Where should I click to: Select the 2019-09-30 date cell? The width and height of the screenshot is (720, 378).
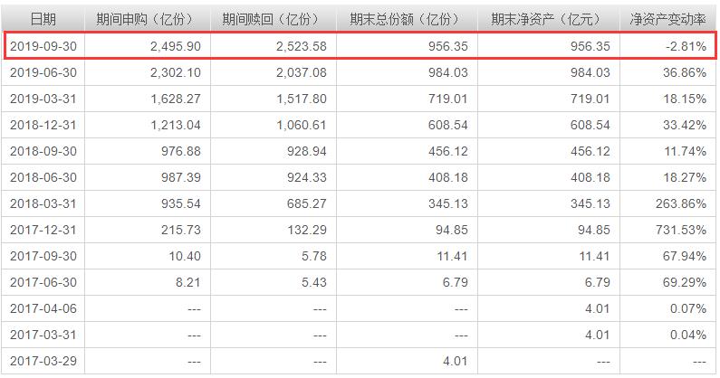tap(43, 46)
